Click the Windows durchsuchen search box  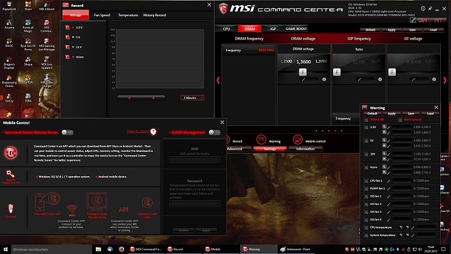tap(51, 249)
